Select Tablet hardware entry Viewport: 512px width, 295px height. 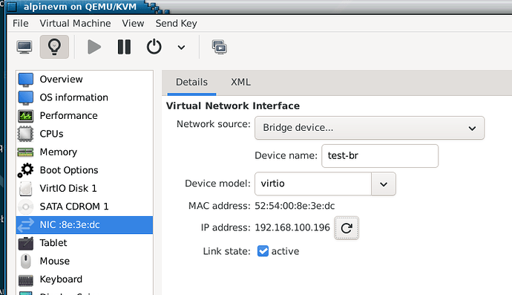pyautogui.click(x=85, y=243)
